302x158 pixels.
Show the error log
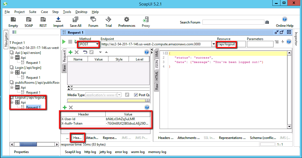[x=121, y=152]
